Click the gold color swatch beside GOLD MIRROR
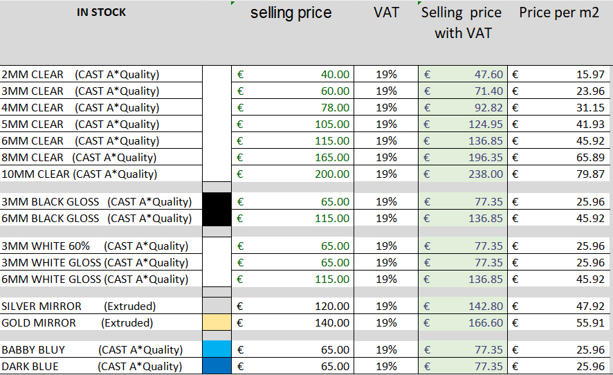This screenshot has width=613, height=375. 217,323
